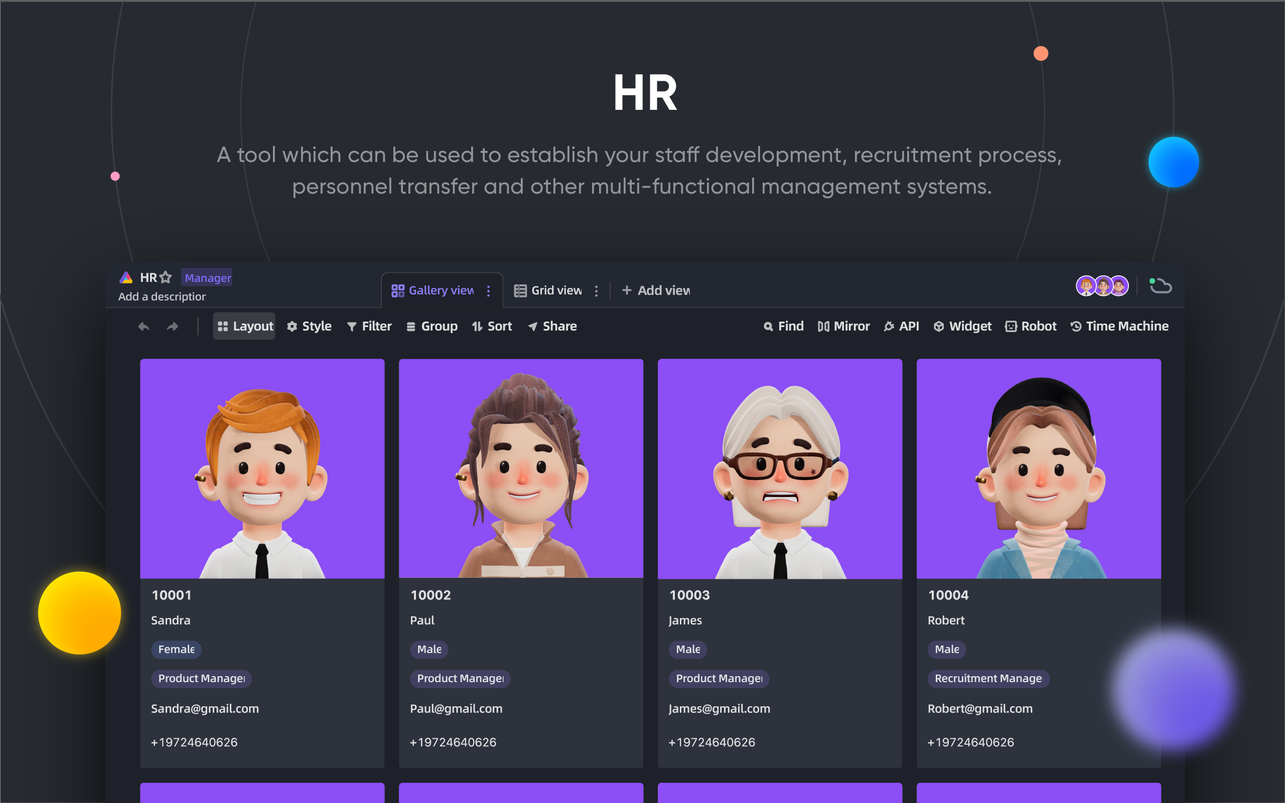
Task: Open the Style settings
Action: click(x=309, y=326)
